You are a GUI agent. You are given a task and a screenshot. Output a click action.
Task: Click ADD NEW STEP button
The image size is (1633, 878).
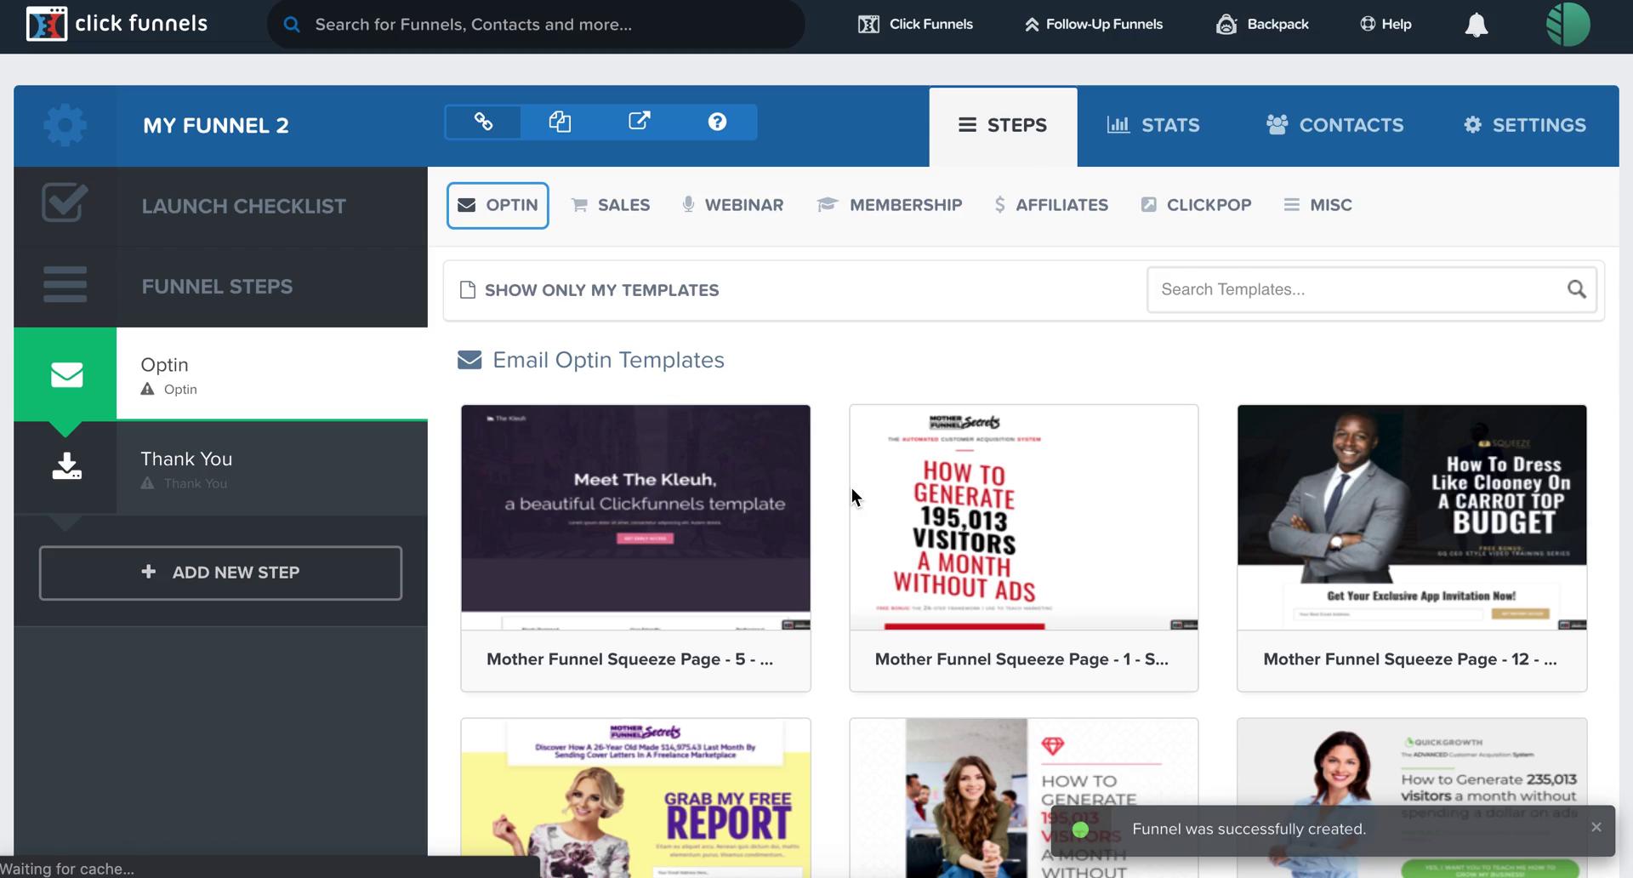(220, 573)
